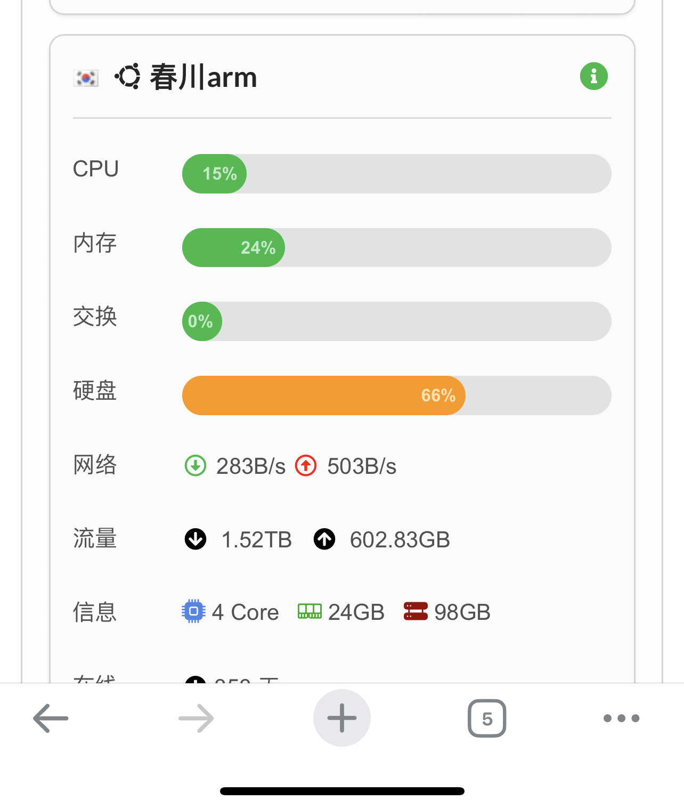Viewport: 684px width, 808px height.
Task: Click the South Korea flag icon
Action: pyautogui.click(x=86, y=78)
